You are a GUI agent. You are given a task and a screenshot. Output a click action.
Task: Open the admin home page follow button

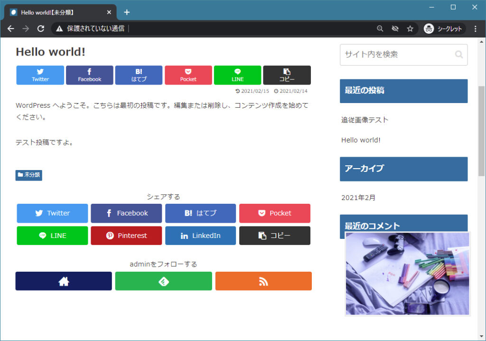(x=64, y=281)
